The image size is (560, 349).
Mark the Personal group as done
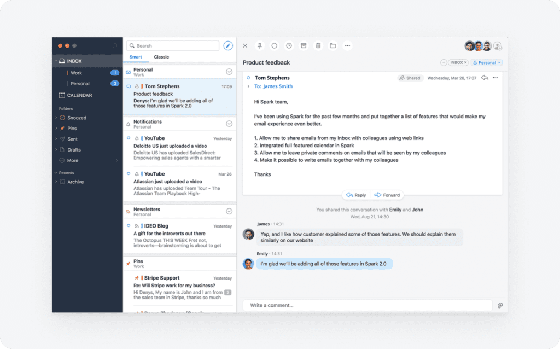point(230,71)
